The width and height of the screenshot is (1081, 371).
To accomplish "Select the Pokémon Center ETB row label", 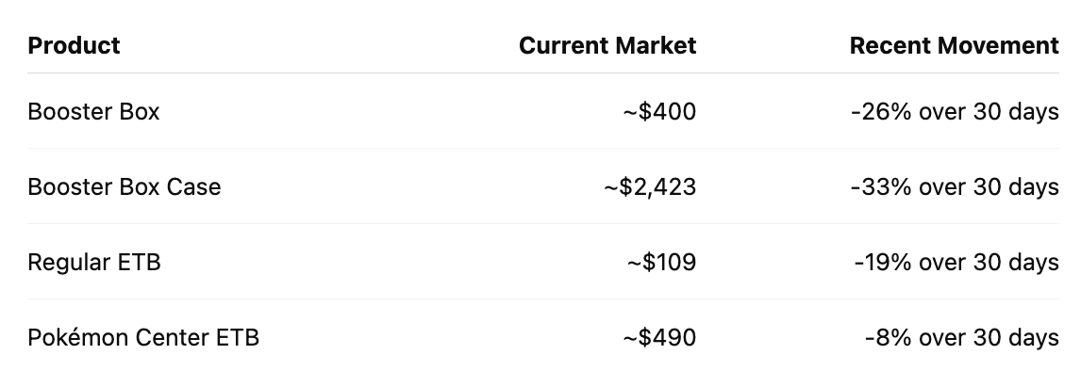I will (x=143, y=337).
